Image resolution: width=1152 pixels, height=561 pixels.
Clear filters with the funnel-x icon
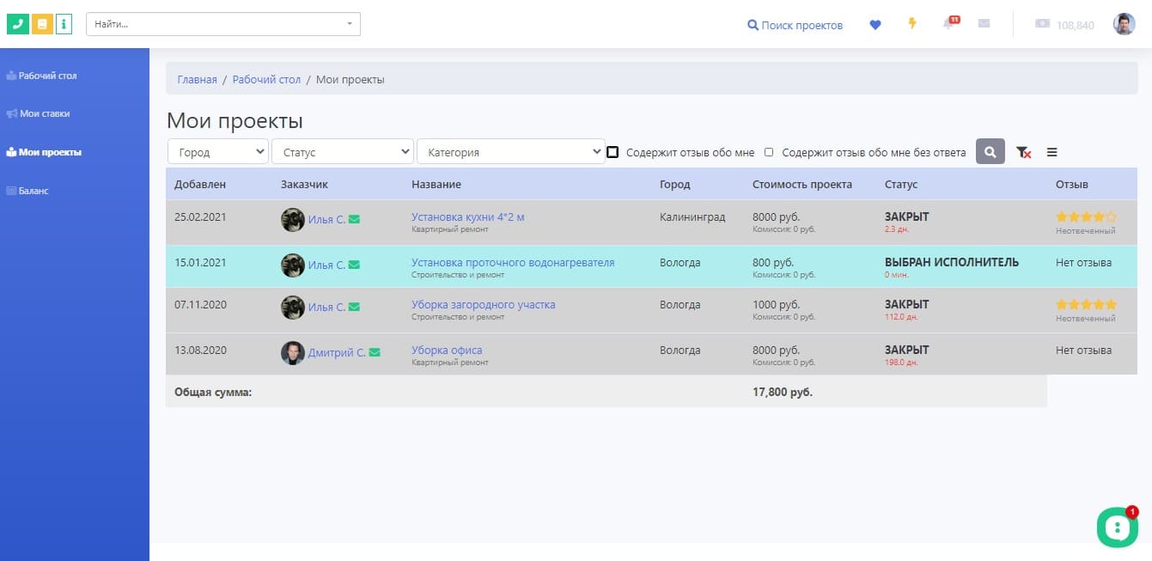click(x=1023, y=152)
